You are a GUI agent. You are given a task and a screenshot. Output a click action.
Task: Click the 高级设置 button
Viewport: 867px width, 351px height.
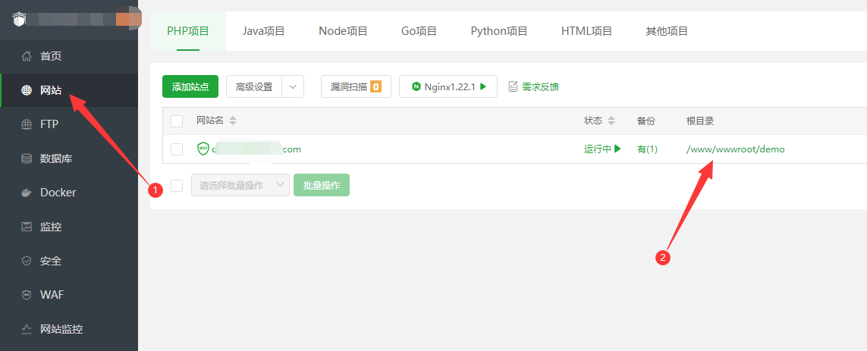(x=254, y=86)
